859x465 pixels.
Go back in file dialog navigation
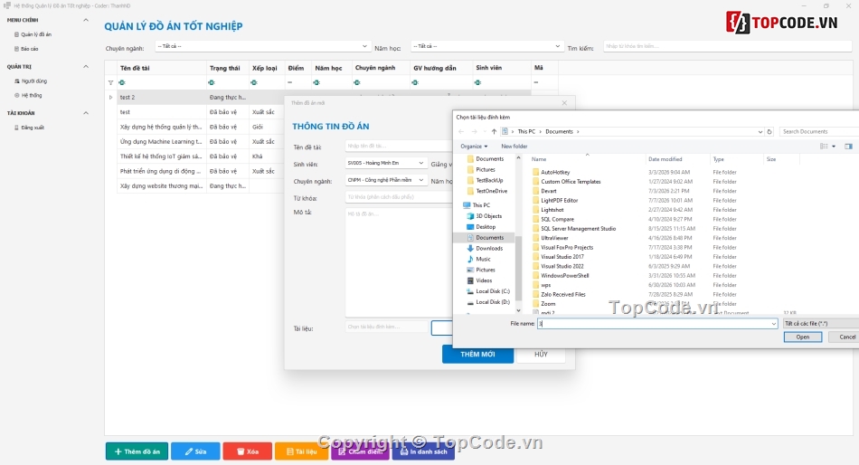461,131
